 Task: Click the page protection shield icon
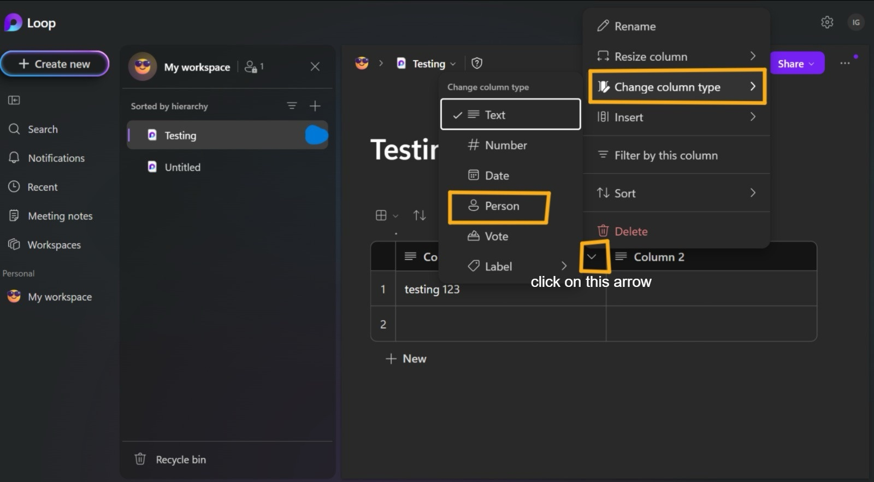coord(477,63)
